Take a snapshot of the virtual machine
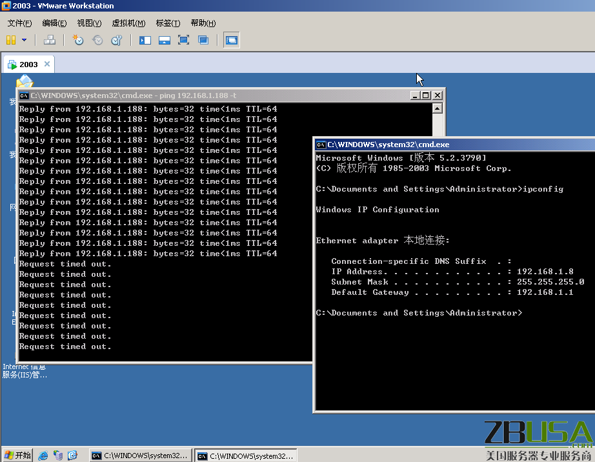Viewport: 595px width, 462px height. coord(78,40)
